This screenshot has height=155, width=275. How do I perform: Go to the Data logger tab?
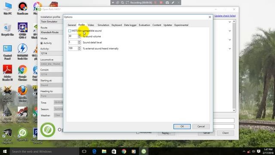[x=130, y=25]
